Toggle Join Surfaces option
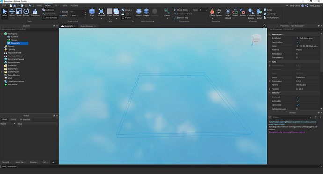 tap(50, 18)
